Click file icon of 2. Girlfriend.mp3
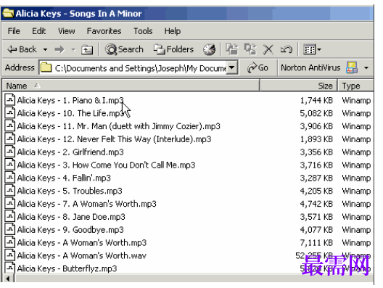This screenshot has width=383, height=288. (x=10, y=152)
